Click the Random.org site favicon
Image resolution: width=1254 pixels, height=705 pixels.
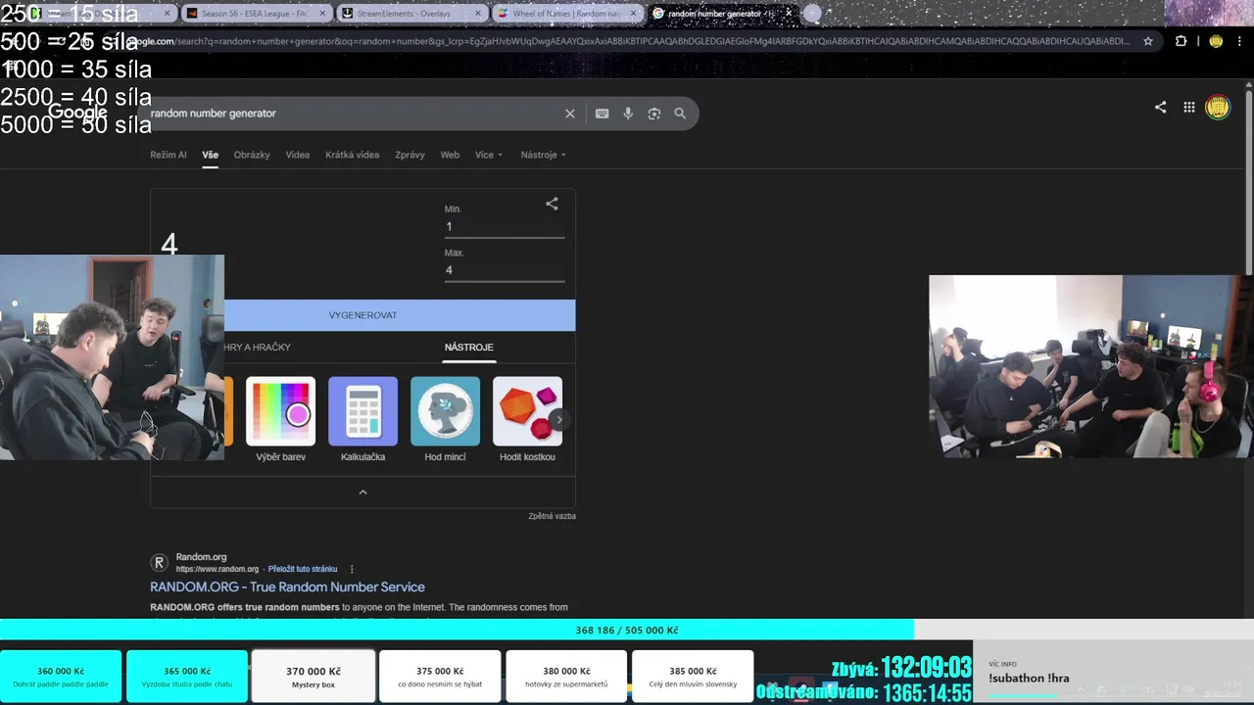coord(159,562)
